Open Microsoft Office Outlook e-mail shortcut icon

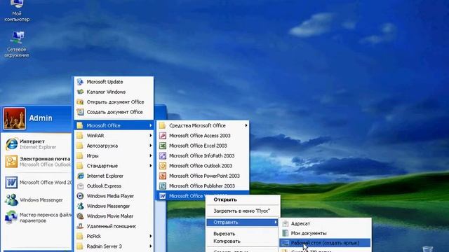[x=11, y=162]
